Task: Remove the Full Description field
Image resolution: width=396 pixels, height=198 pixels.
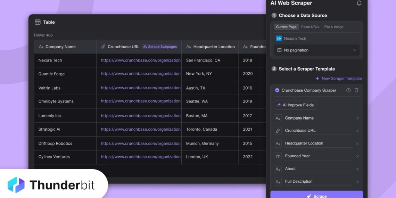Action: pos(357,182)
